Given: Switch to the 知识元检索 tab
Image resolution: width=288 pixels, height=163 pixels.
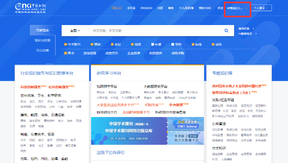Looking at the screenshot, I should click(x=42, y=40).
